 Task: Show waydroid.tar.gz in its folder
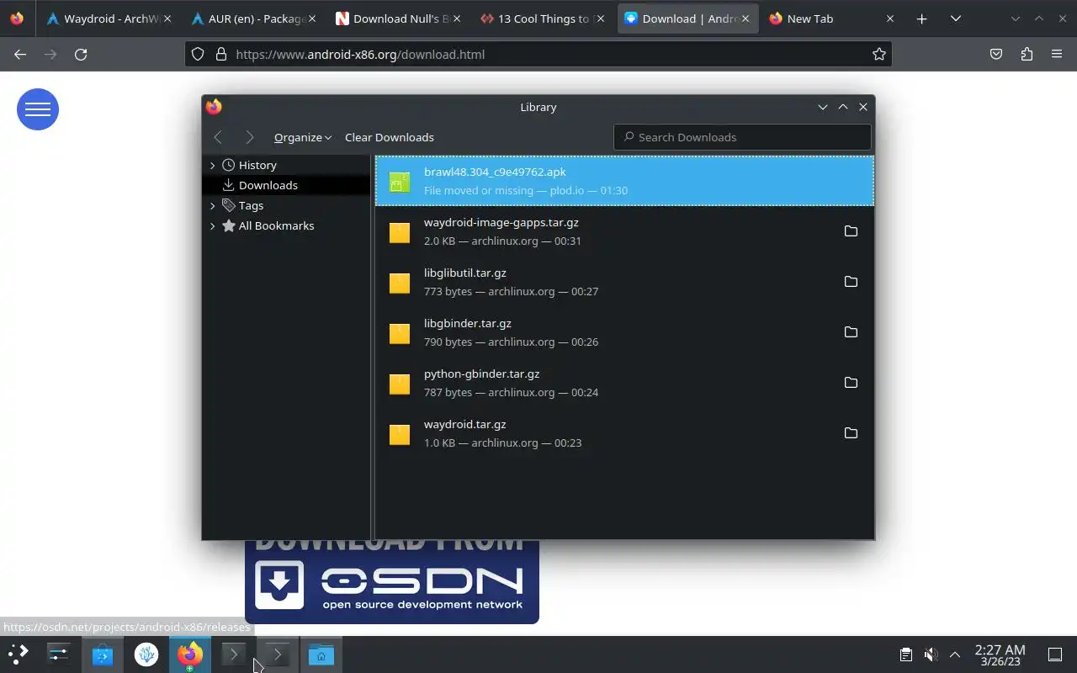tap(851, 433)
